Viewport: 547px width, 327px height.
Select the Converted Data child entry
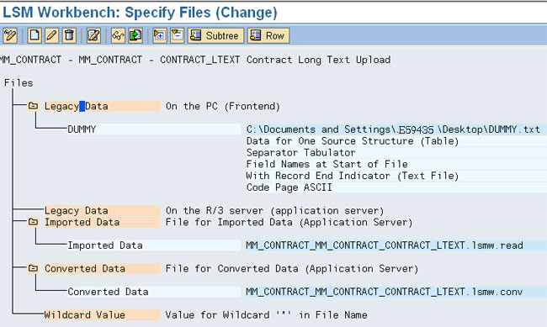point(153,292)
